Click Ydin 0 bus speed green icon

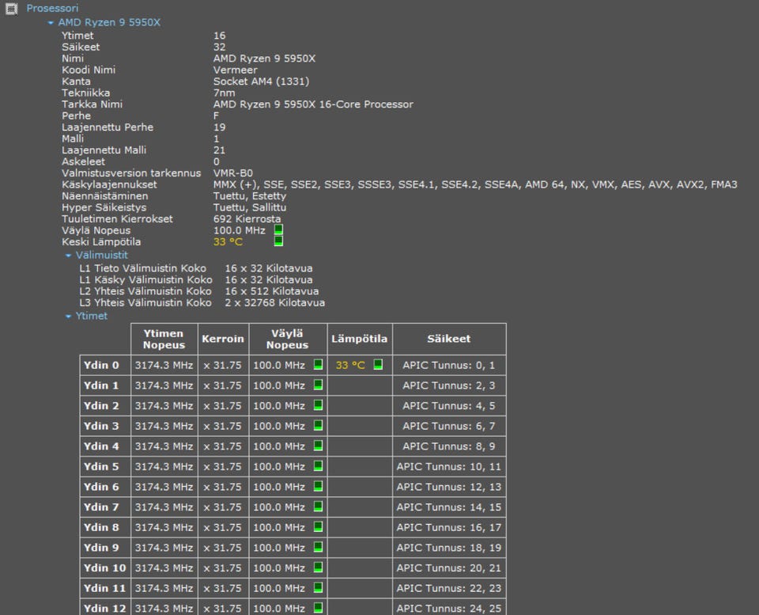click(318, 365)
